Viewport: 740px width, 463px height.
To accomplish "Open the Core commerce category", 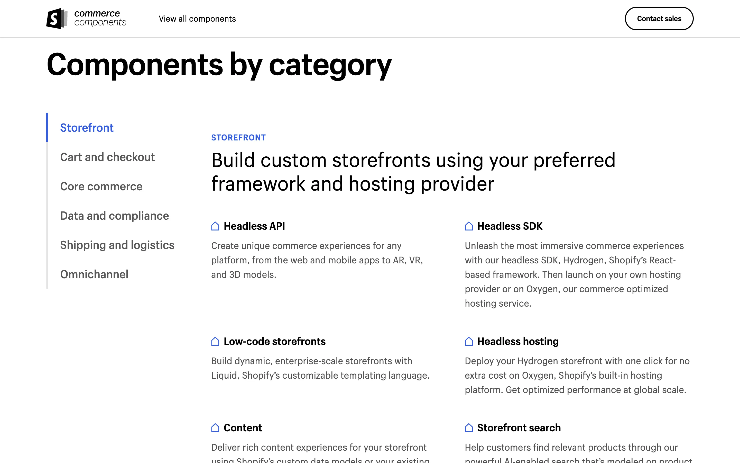I will tap(101, 186).
